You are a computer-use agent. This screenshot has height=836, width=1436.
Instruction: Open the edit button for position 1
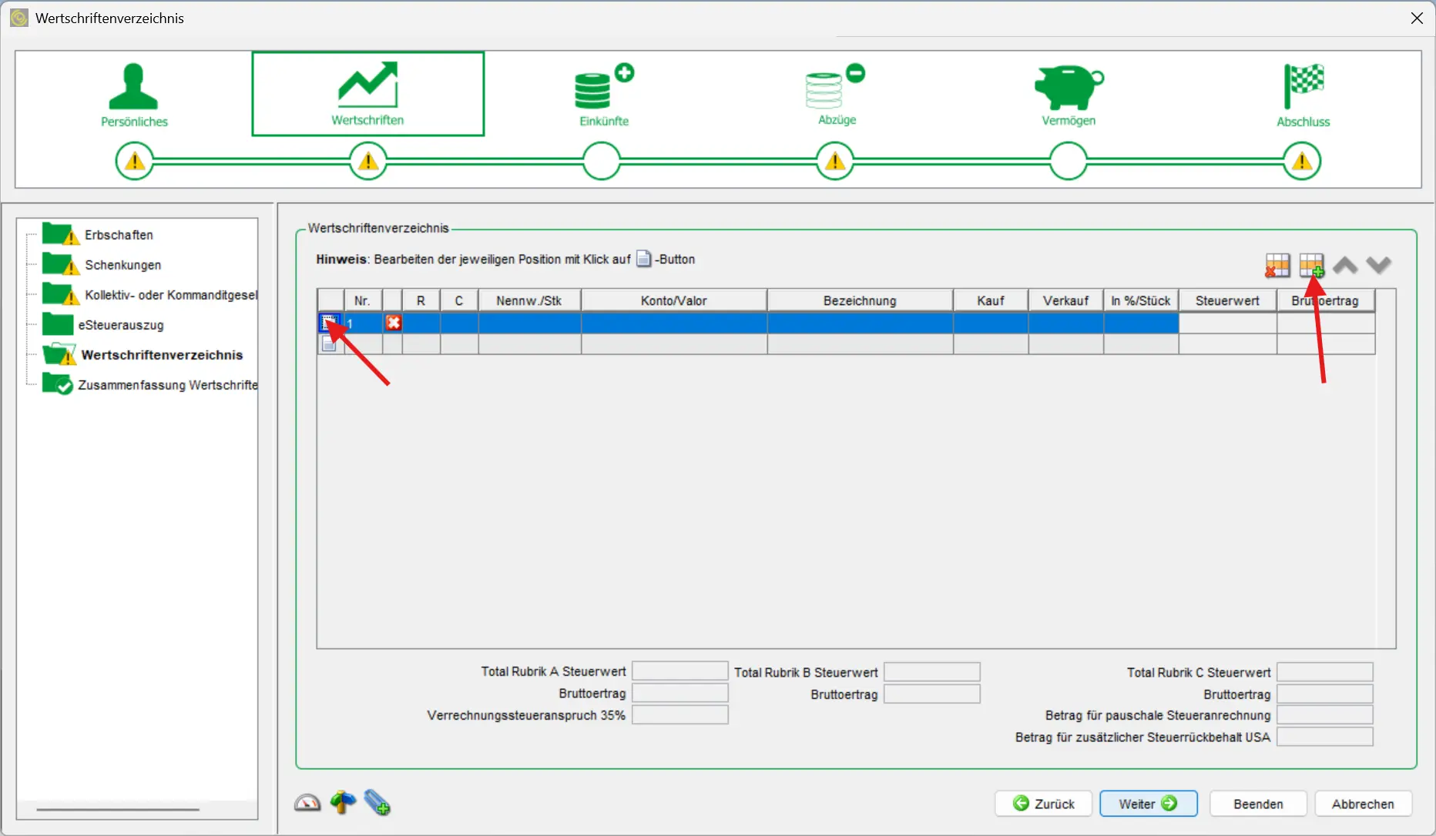329,323
